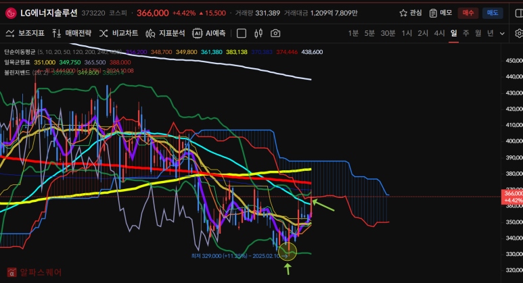Open 지표분석 indicator analysis
This screenshot has height=283, width=523.
(x=165, y=33)
